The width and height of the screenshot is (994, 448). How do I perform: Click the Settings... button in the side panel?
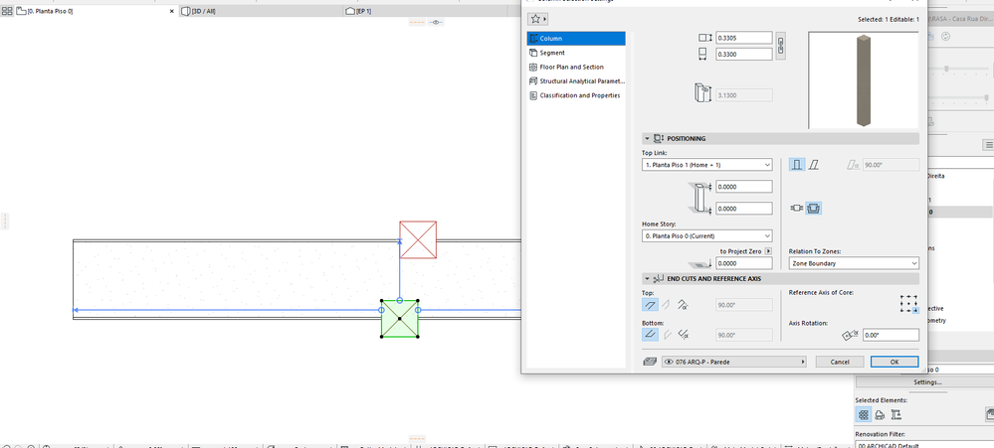(927, 382)
